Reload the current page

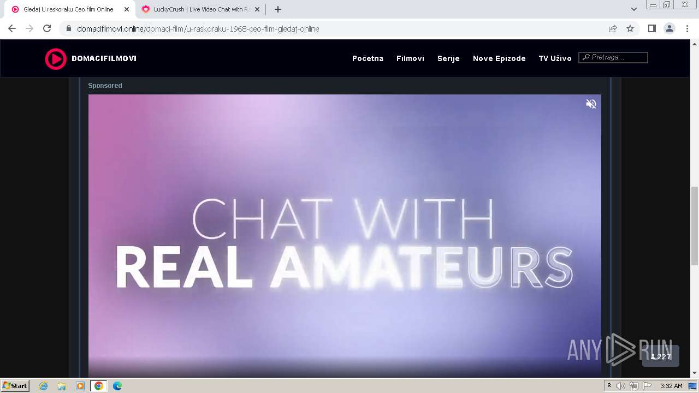pyautogui.click(x=47, y=29)
